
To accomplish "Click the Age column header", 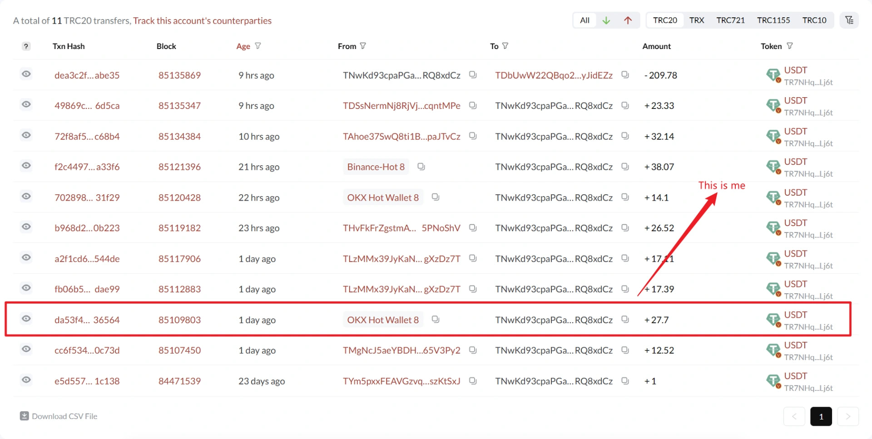I will [243, 46].
